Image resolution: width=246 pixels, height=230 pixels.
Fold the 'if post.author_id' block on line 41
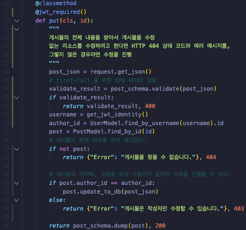[17, 183]
